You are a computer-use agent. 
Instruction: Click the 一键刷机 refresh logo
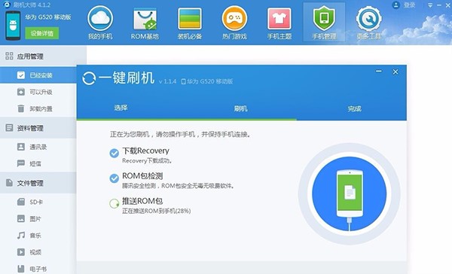click(89, 78)
